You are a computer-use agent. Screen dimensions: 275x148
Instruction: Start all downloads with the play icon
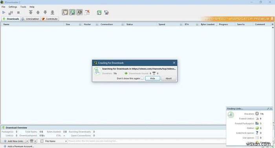4,13
